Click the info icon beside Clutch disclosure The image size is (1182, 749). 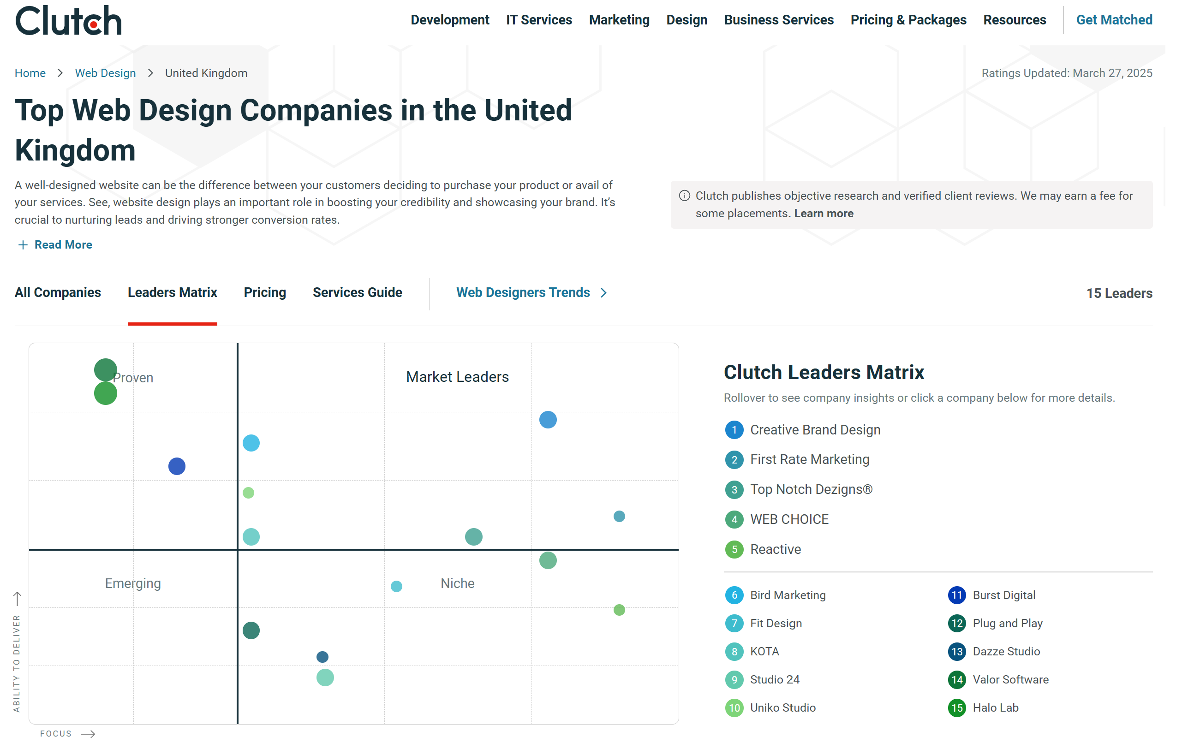coord(684,196)
